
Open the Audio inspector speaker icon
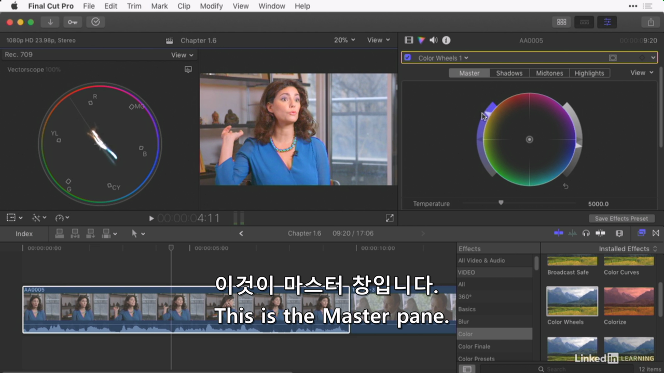434,40
